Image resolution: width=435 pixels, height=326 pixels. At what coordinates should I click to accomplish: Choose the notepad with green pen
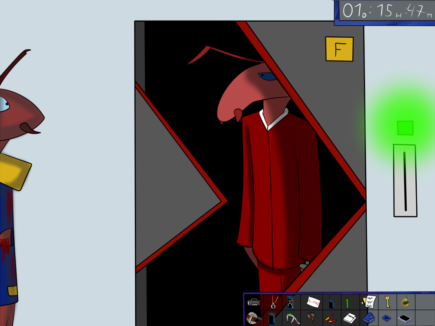350,319
